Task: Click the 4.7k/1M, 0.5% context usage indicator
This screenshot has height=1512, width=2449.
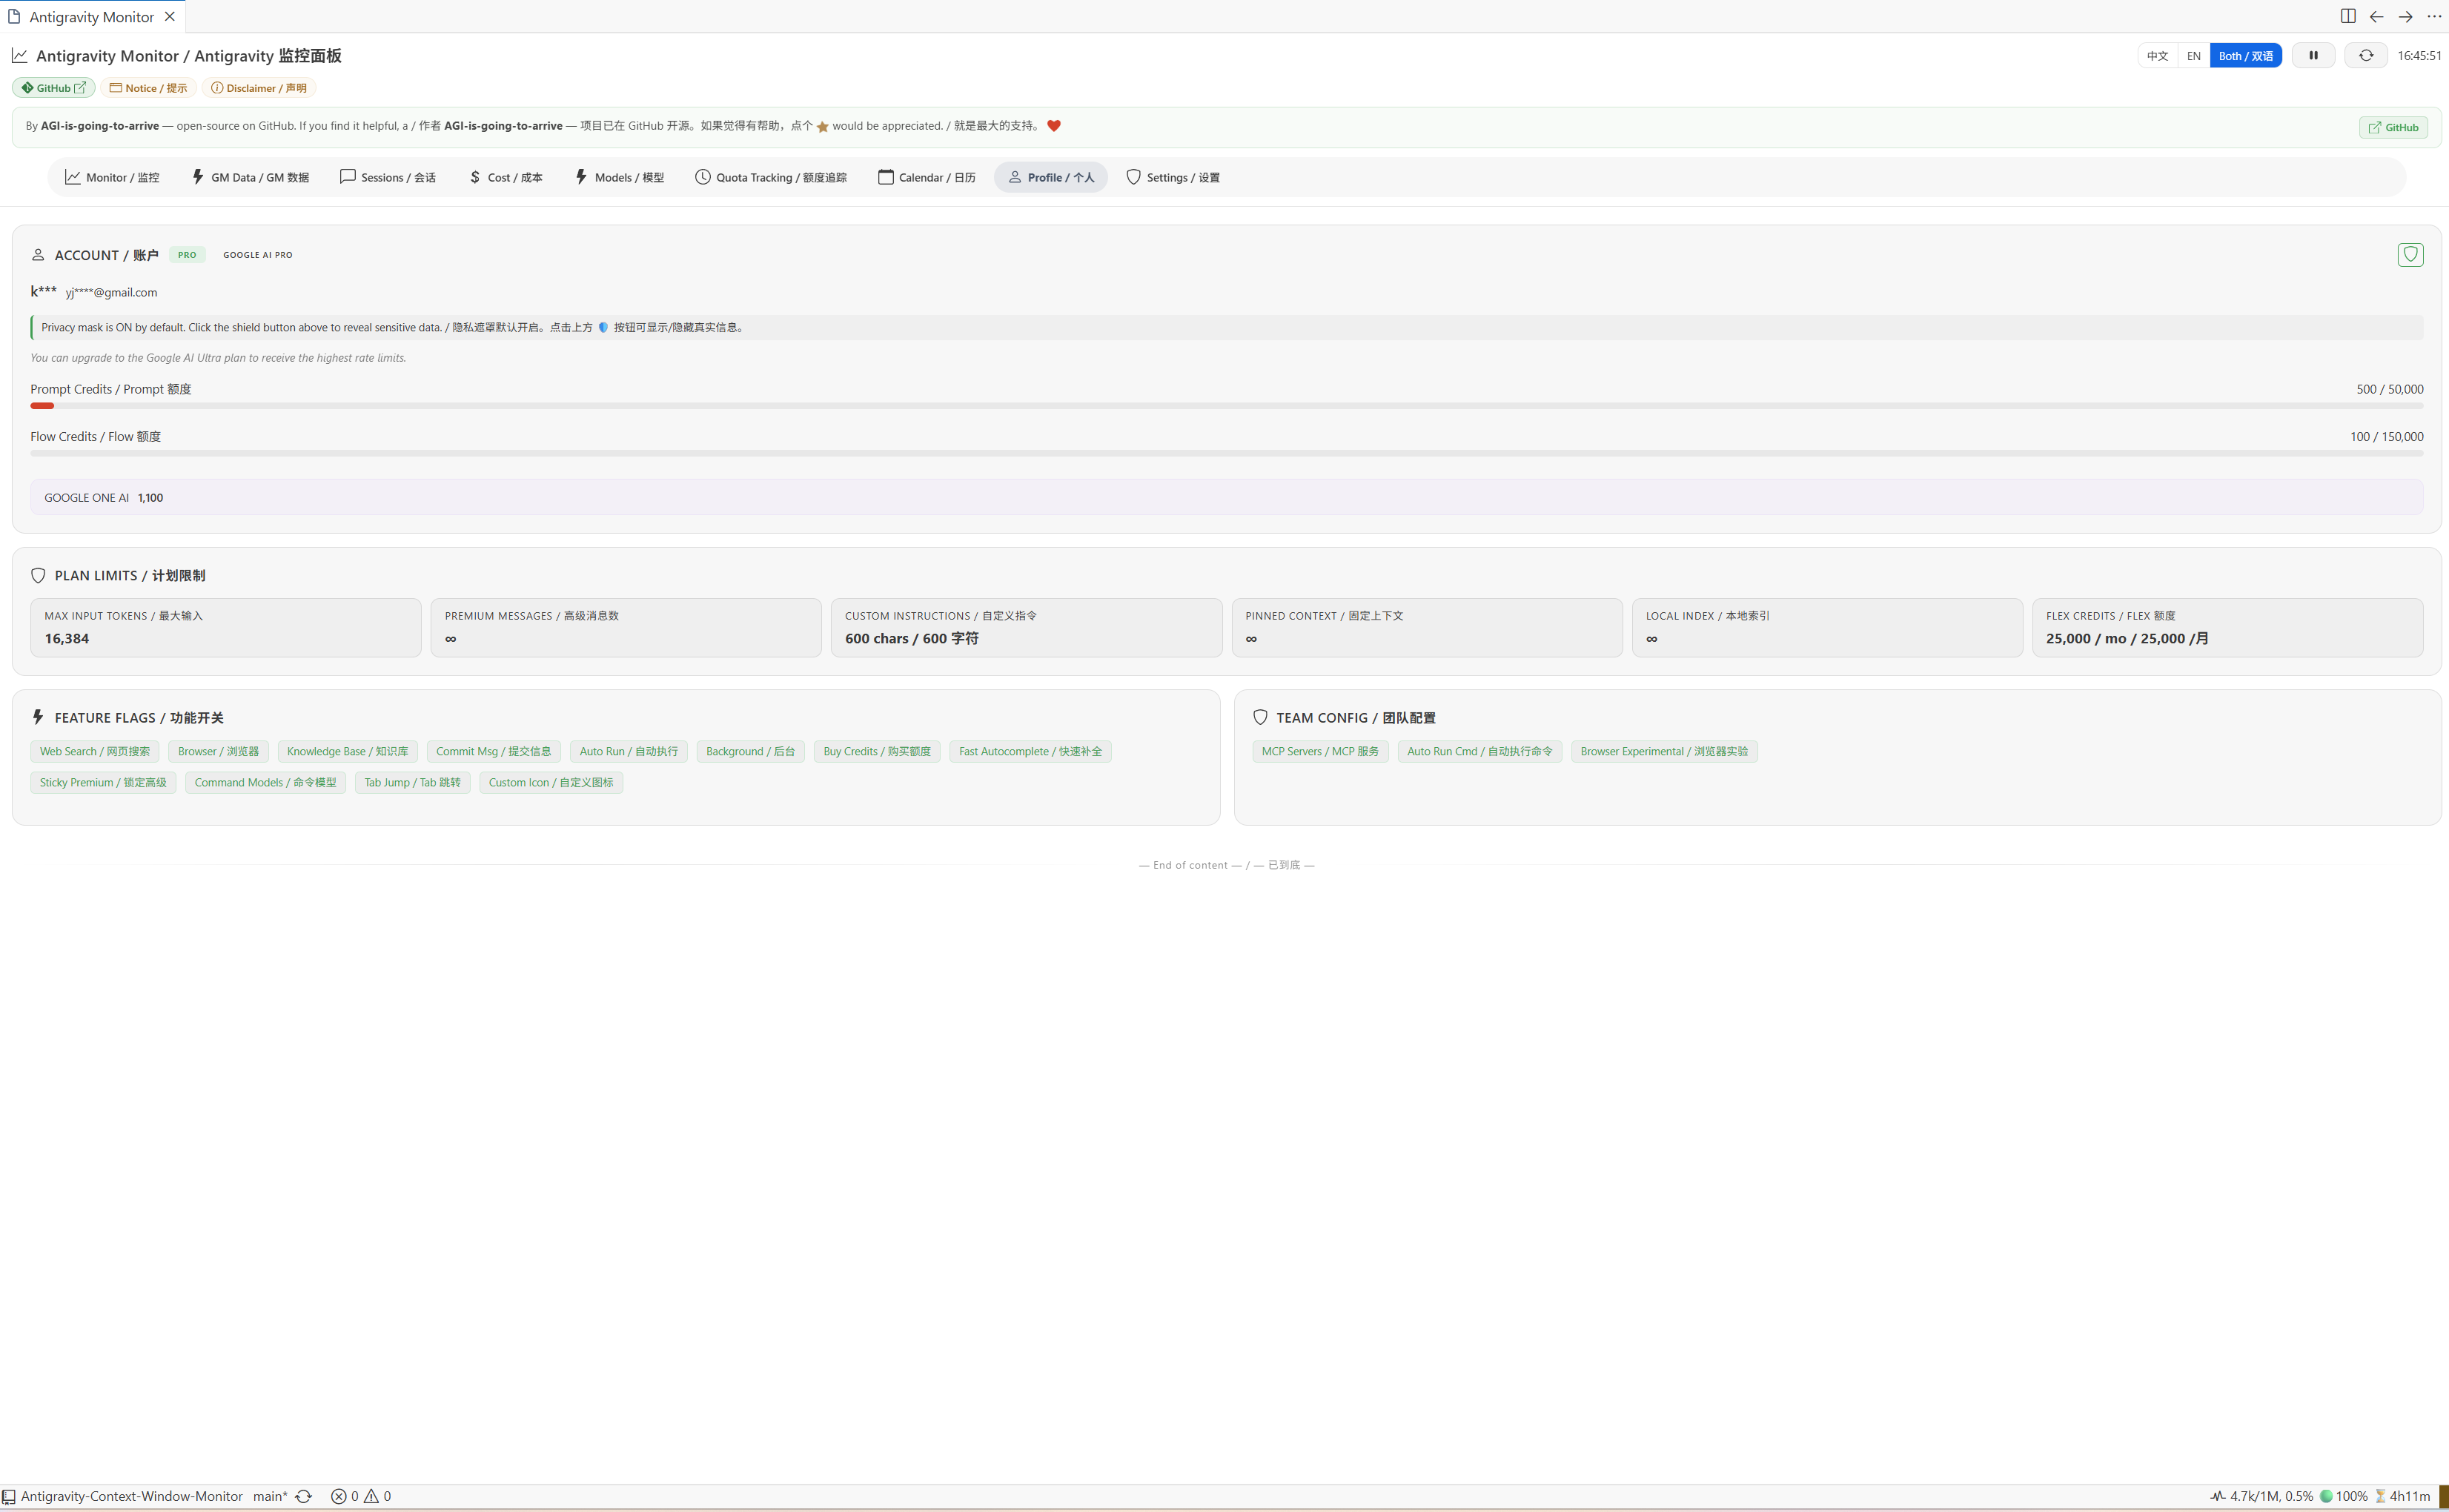Action: [x=2262, y=1497]
